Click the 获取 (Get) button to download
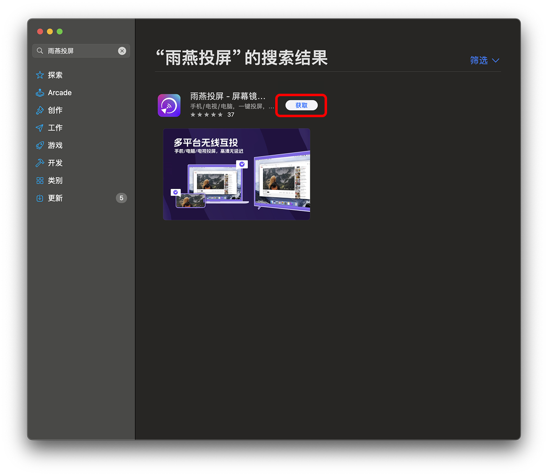This screenshot has height=476, width=548. [x=301, y=105]
